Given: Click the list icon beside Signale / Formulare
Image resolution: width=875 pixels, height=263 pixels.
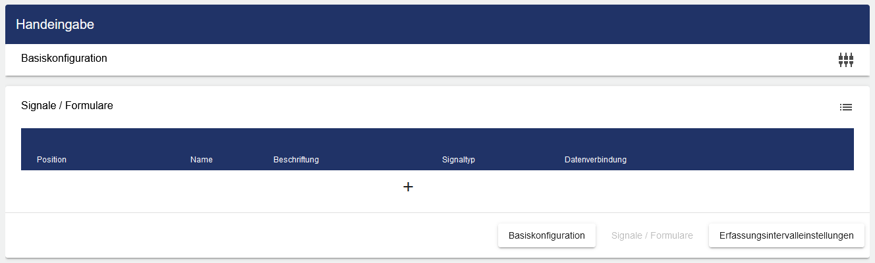Looking at the screenshot, I should coord(845,107).
